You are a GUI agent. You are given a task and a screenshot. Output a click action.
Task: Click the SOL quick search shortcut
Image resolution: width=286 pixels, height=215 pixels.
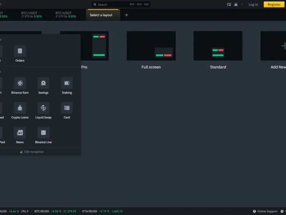pos(146,4)
